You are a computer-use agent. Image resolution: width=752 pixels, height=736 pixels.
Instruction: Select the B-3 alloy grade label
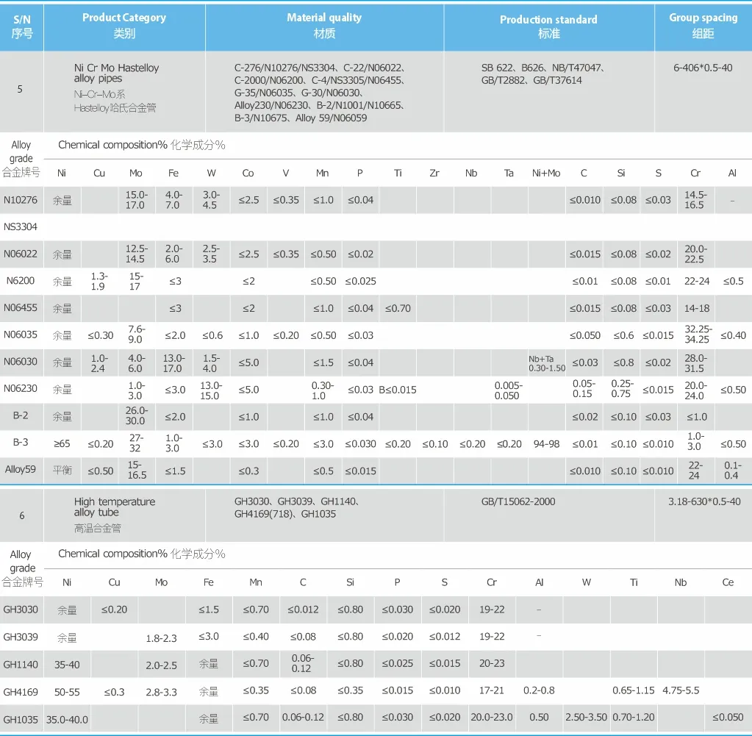coord(20,443)
